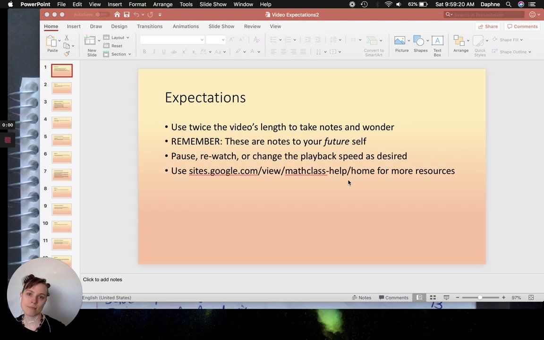Screen dimensions: 544x340
Task: Click the Format Painter brush icon
Action: tap(67, 53)
